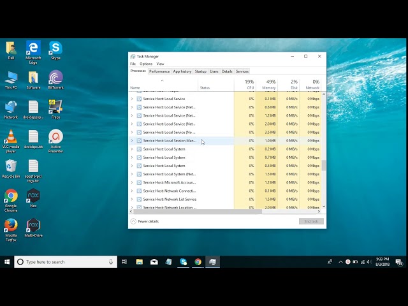Click the taskbar clock showing 5:33 PM
The image size is (408, 306).
pos(382,262)
